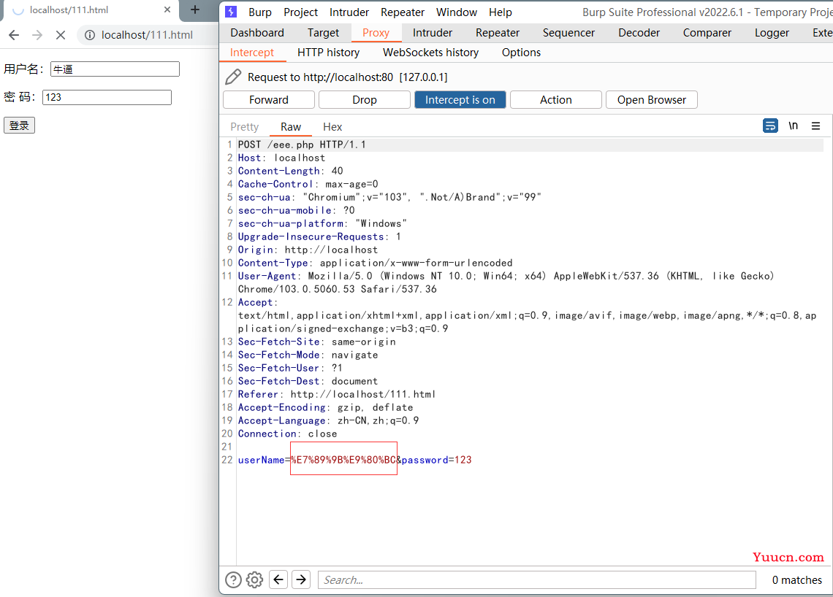Select the Proxy tab
This screenshot has width=833, height=597.
[376, 33]
